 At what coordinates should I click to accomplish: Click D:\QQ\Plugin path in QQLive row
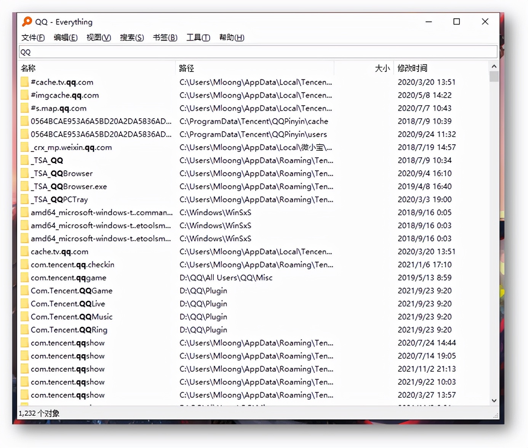click(203, 303)
